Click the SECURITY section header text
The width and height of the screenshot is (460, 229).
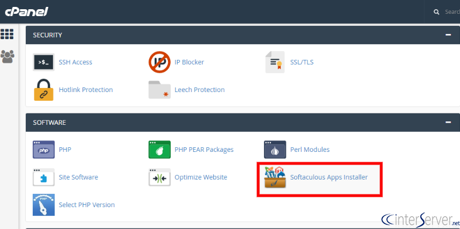point(48,35)
